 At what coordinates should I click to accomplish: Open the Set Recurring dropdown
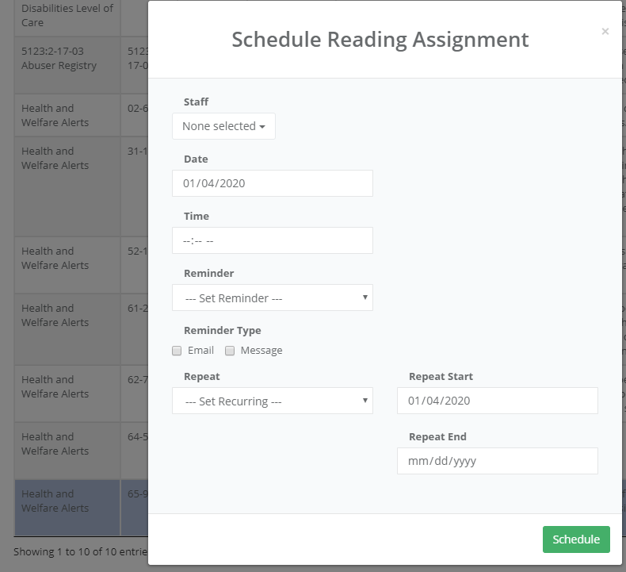[272, 401]
